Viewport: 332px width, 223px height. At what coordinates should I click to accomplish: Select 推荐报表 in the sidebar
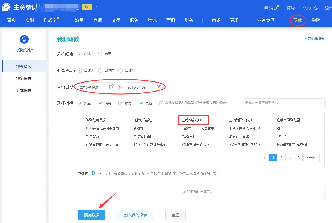24,91
